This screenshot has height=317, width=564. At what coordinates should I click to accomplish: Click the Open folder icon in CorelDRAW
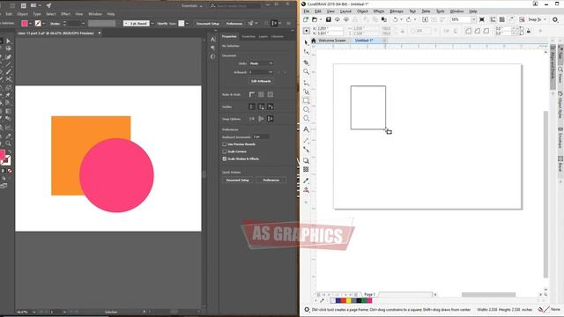pos(315,19)
